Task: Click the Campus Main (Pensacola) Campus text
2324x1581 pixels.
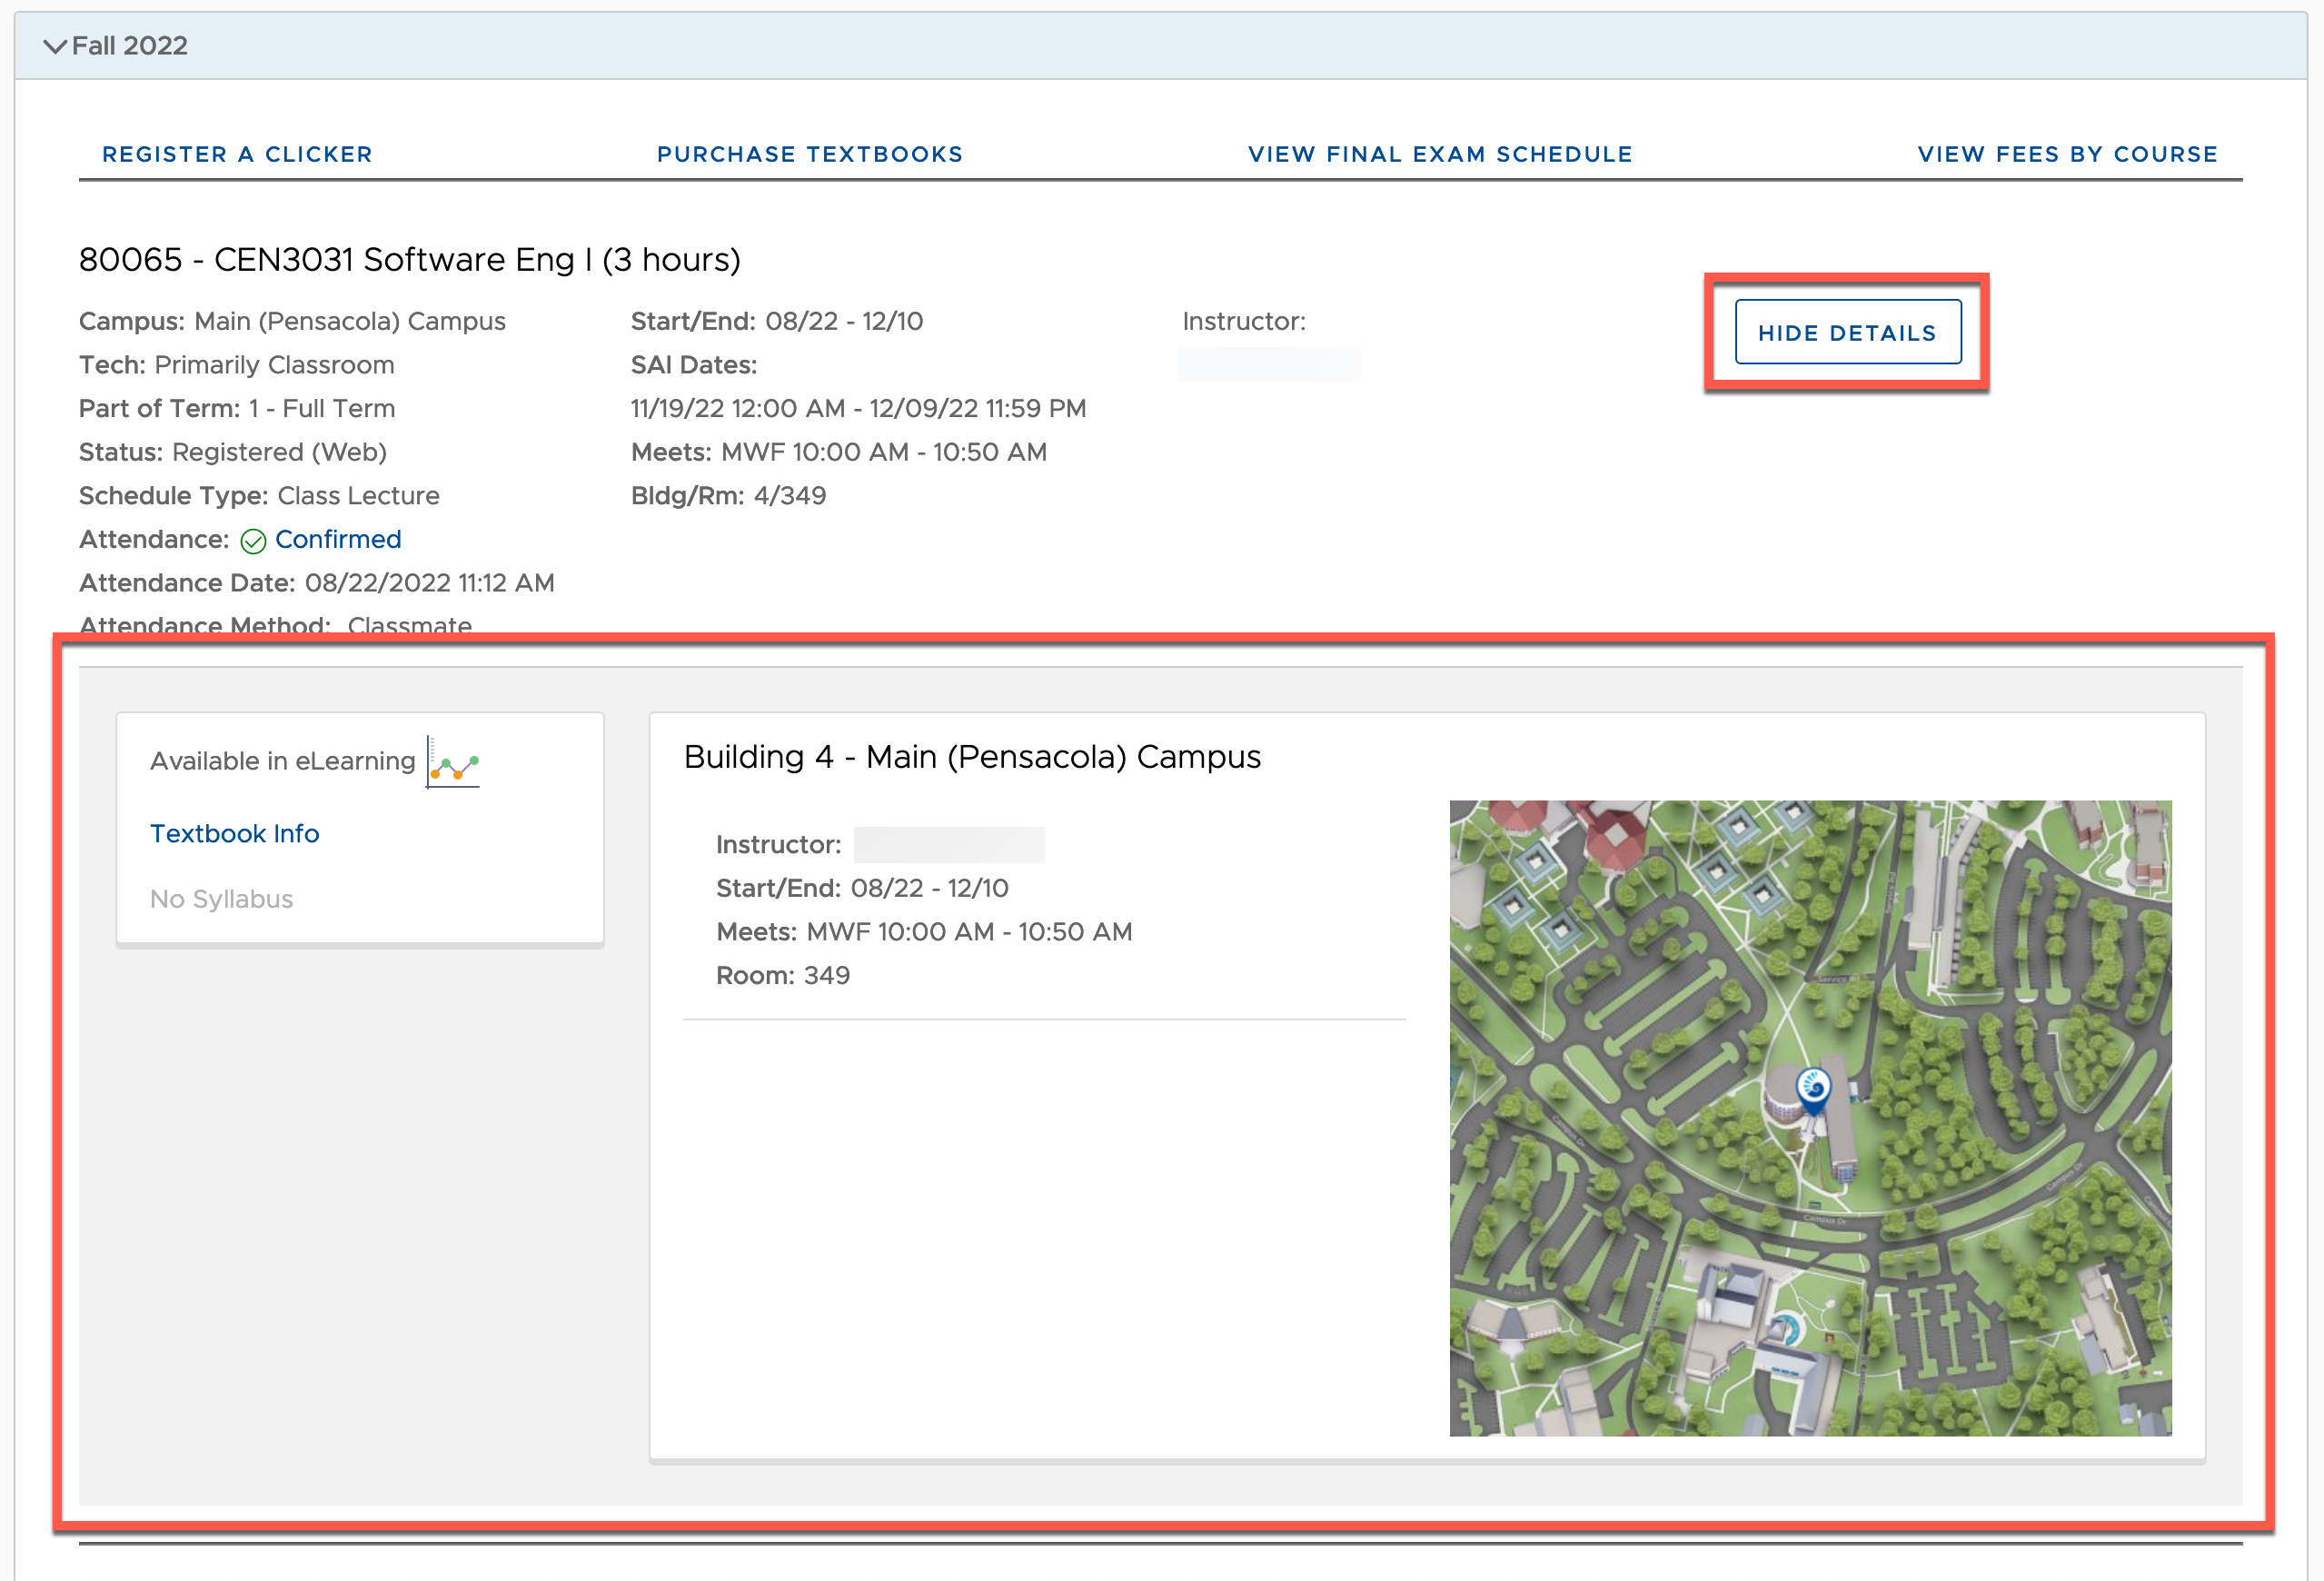Action: (x=292, y=321)
